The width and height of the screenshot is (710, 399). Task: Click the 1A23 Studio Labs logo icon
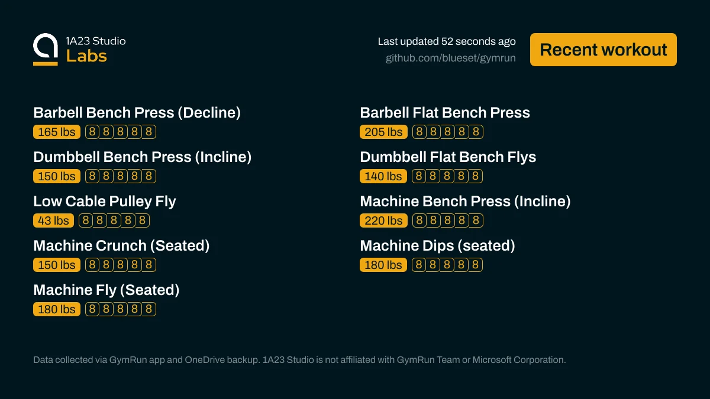[x=46, y=49]
